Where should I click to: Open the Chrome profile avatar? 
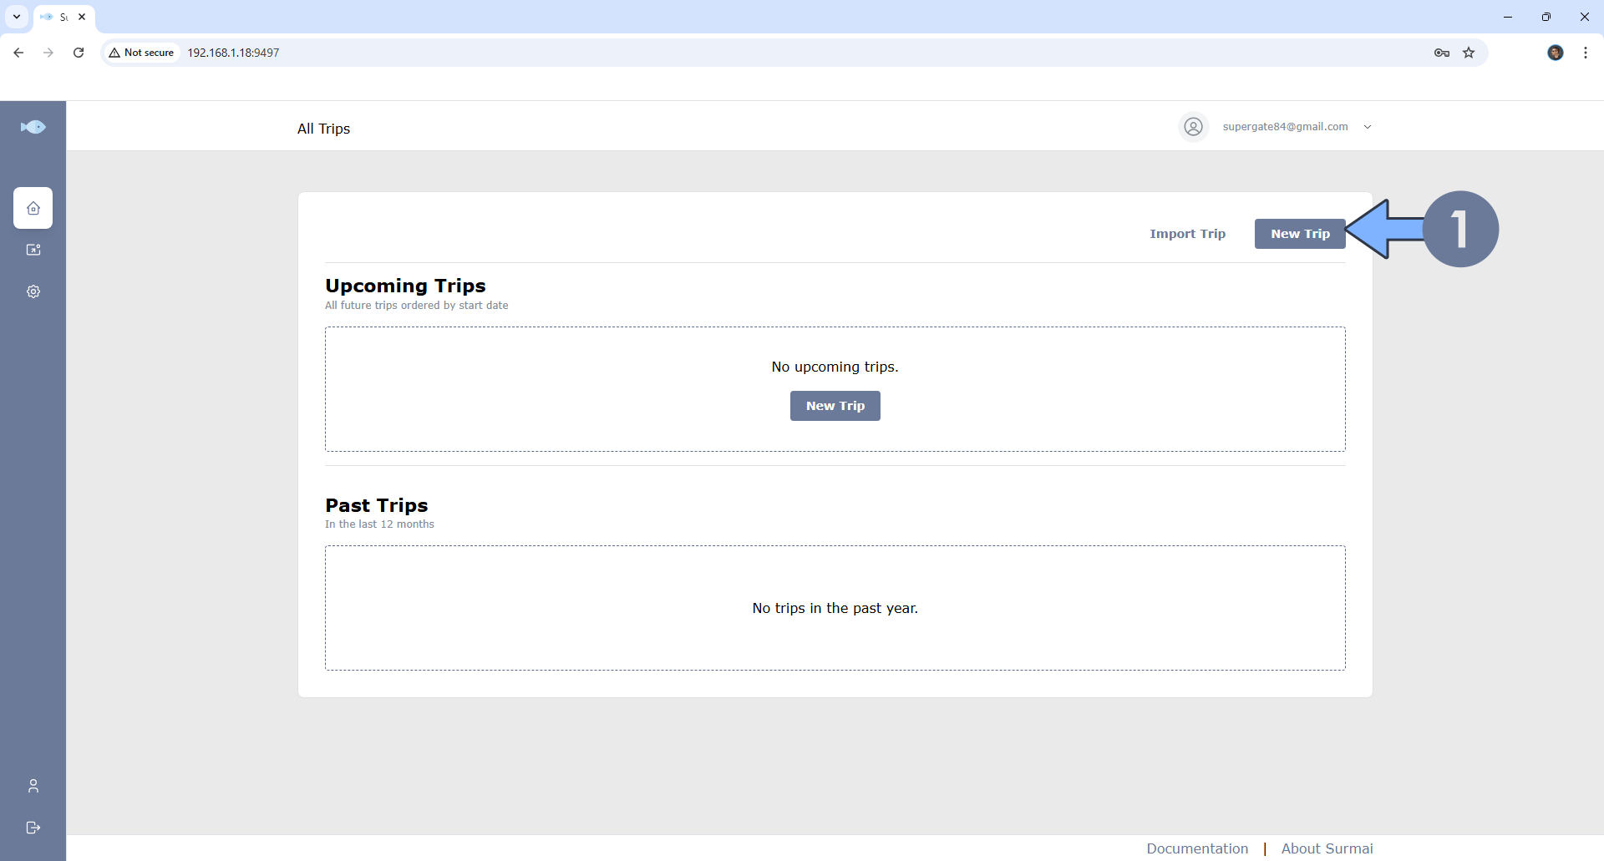(x=1555, y=53)
